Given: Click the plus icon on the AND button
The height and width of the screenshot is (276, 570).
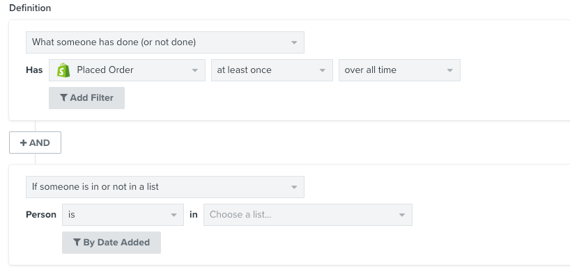Looking at the screenshot, I should coord(23,143).
